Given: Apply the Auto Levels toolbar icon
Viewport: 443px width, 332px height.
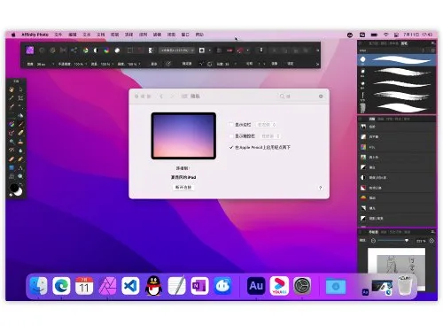Looking at the screenshot, I should click(x=85, y=50).
